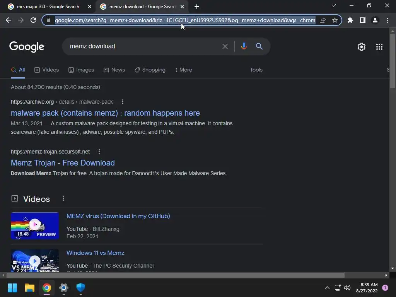Viewport: 396px width, 297px height.
Task: Play 'Windows 11 vs Memz' thumbnail
Action: [35, 261]
